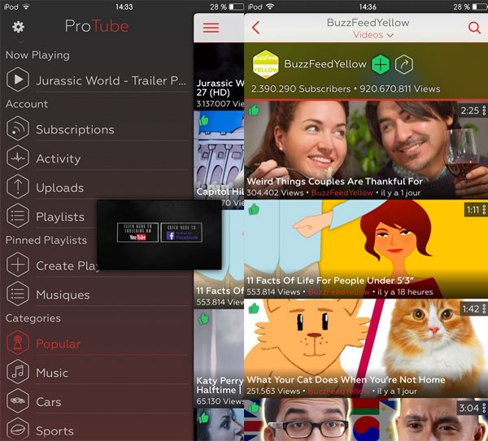
Task: Tap the Create Playlist label
Action: pos(67,266)
